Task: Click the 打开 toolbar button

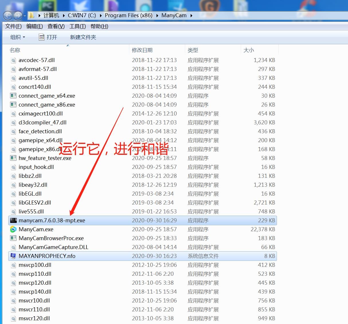Action: pyautogui.click(x=48, y=37)
